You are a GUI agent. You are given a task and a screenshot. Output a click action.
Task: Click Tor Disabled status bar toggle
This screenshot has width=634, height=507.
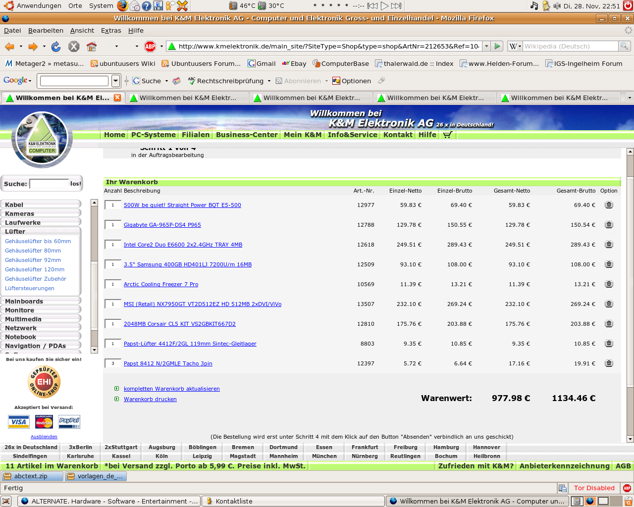pyautogui.click(x=594, y=488)
